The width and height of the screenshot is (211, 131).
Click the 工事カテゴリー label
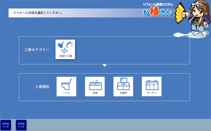37,50
